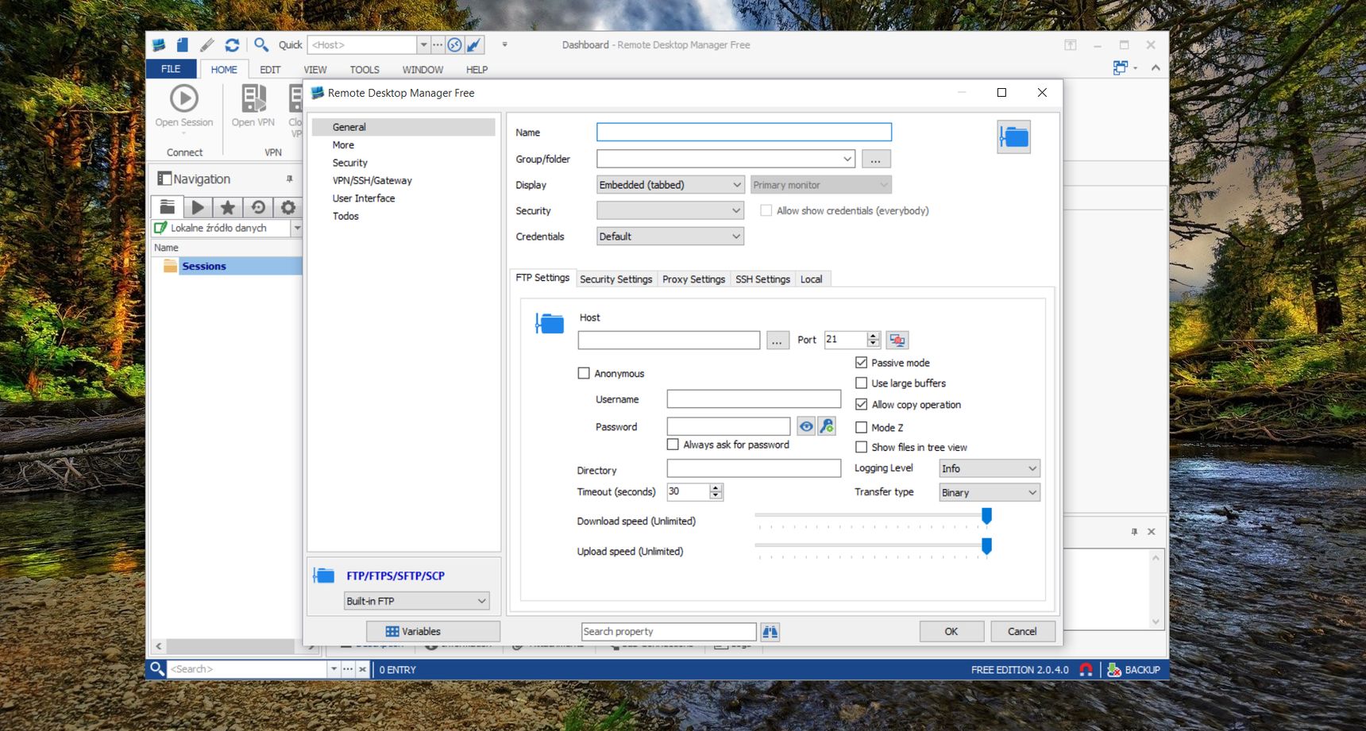Expand the Quick Host dropdown arrow
Image resolution: width=1366 pixels, height=731 pixels.
423,45
